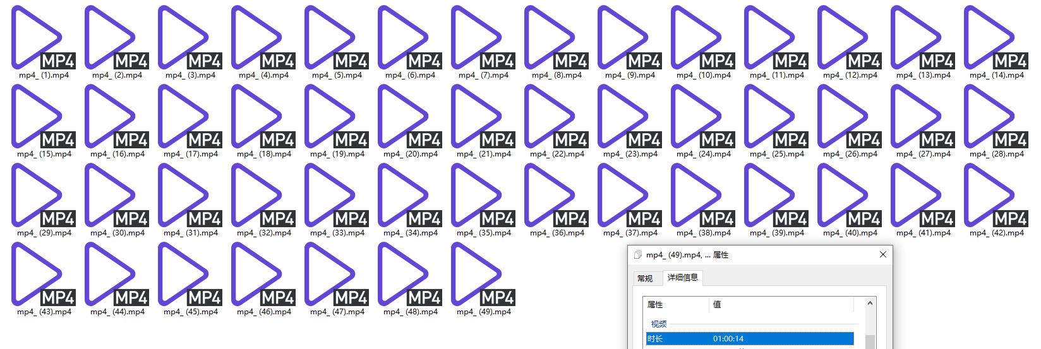
Task: Select the mp4_ (15).mp4 file icon
Action: click(42, 117)
